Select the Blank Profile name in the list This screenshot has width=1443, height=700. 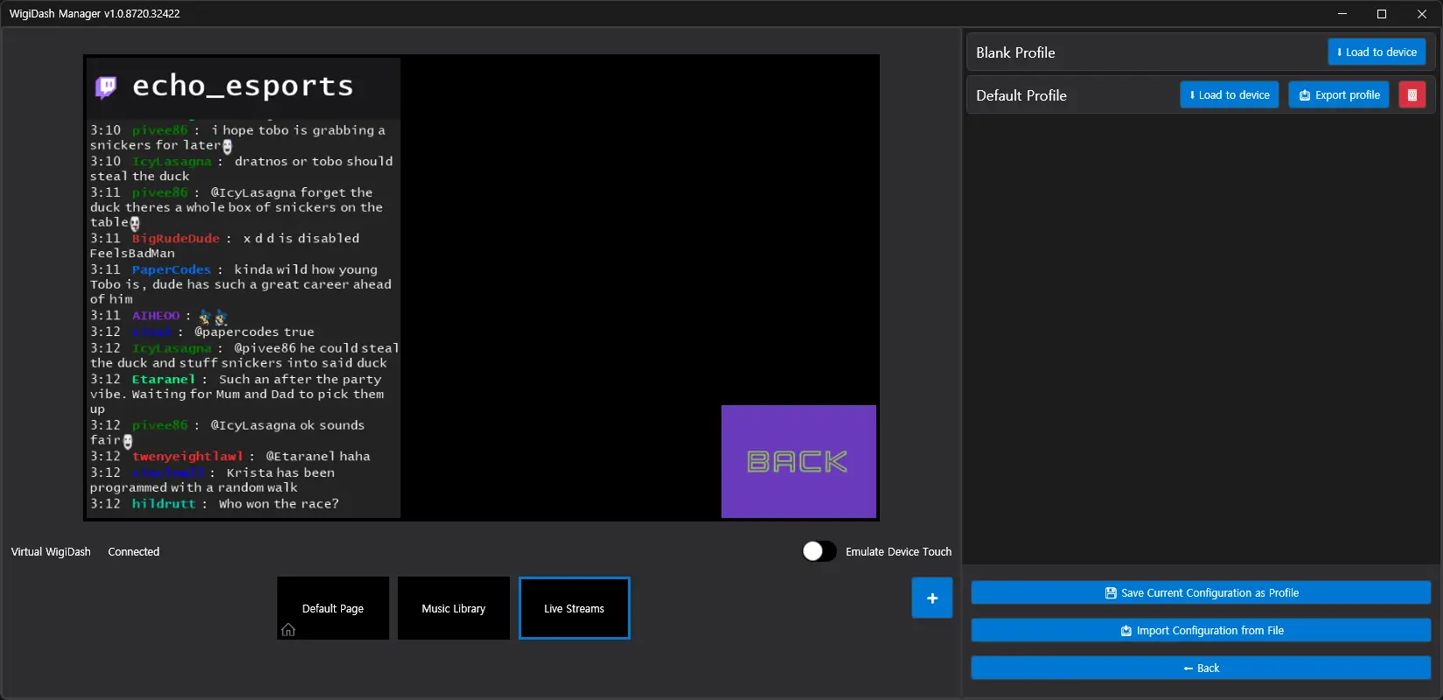point(1015,52)
